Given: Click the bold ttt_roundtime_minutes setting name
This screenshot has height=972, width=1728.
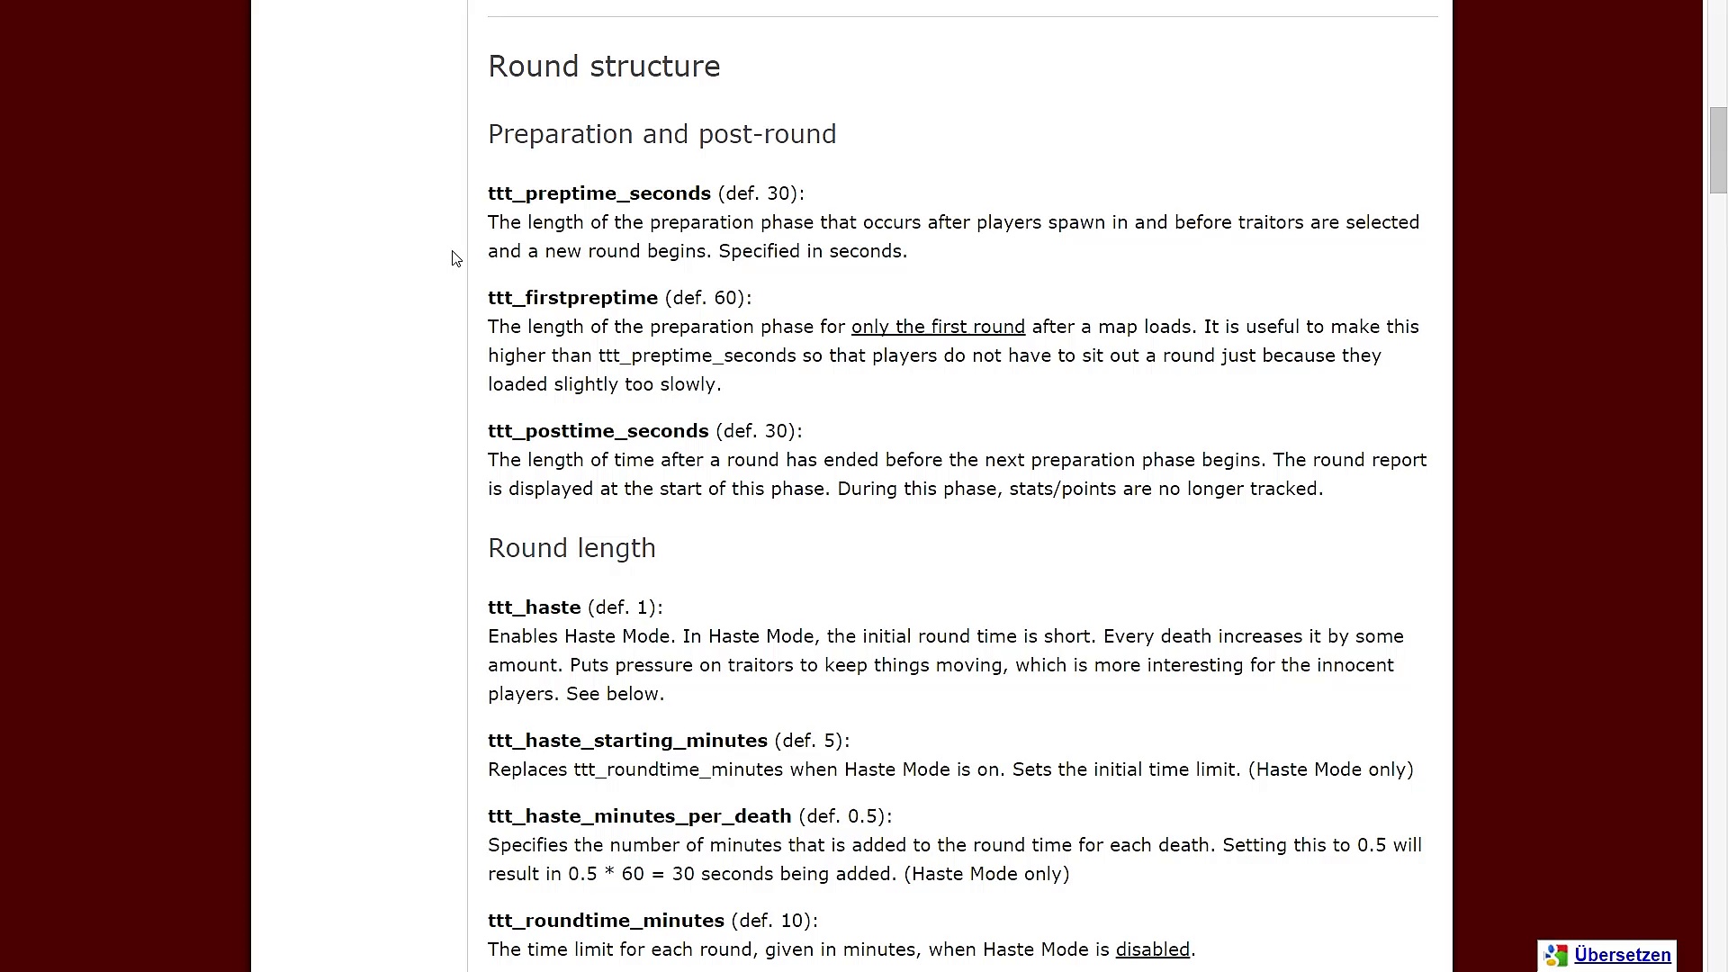Looking at the screenshot, I should [606, 921].
